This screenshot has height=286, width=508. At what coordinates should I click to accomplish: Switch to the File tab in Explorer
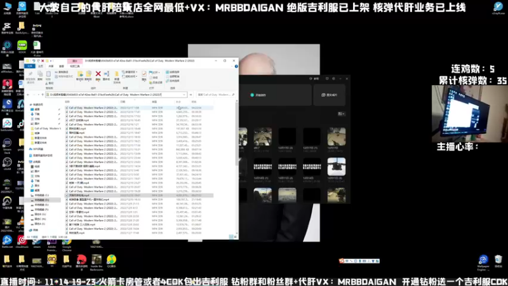click(x=30, y=66)
